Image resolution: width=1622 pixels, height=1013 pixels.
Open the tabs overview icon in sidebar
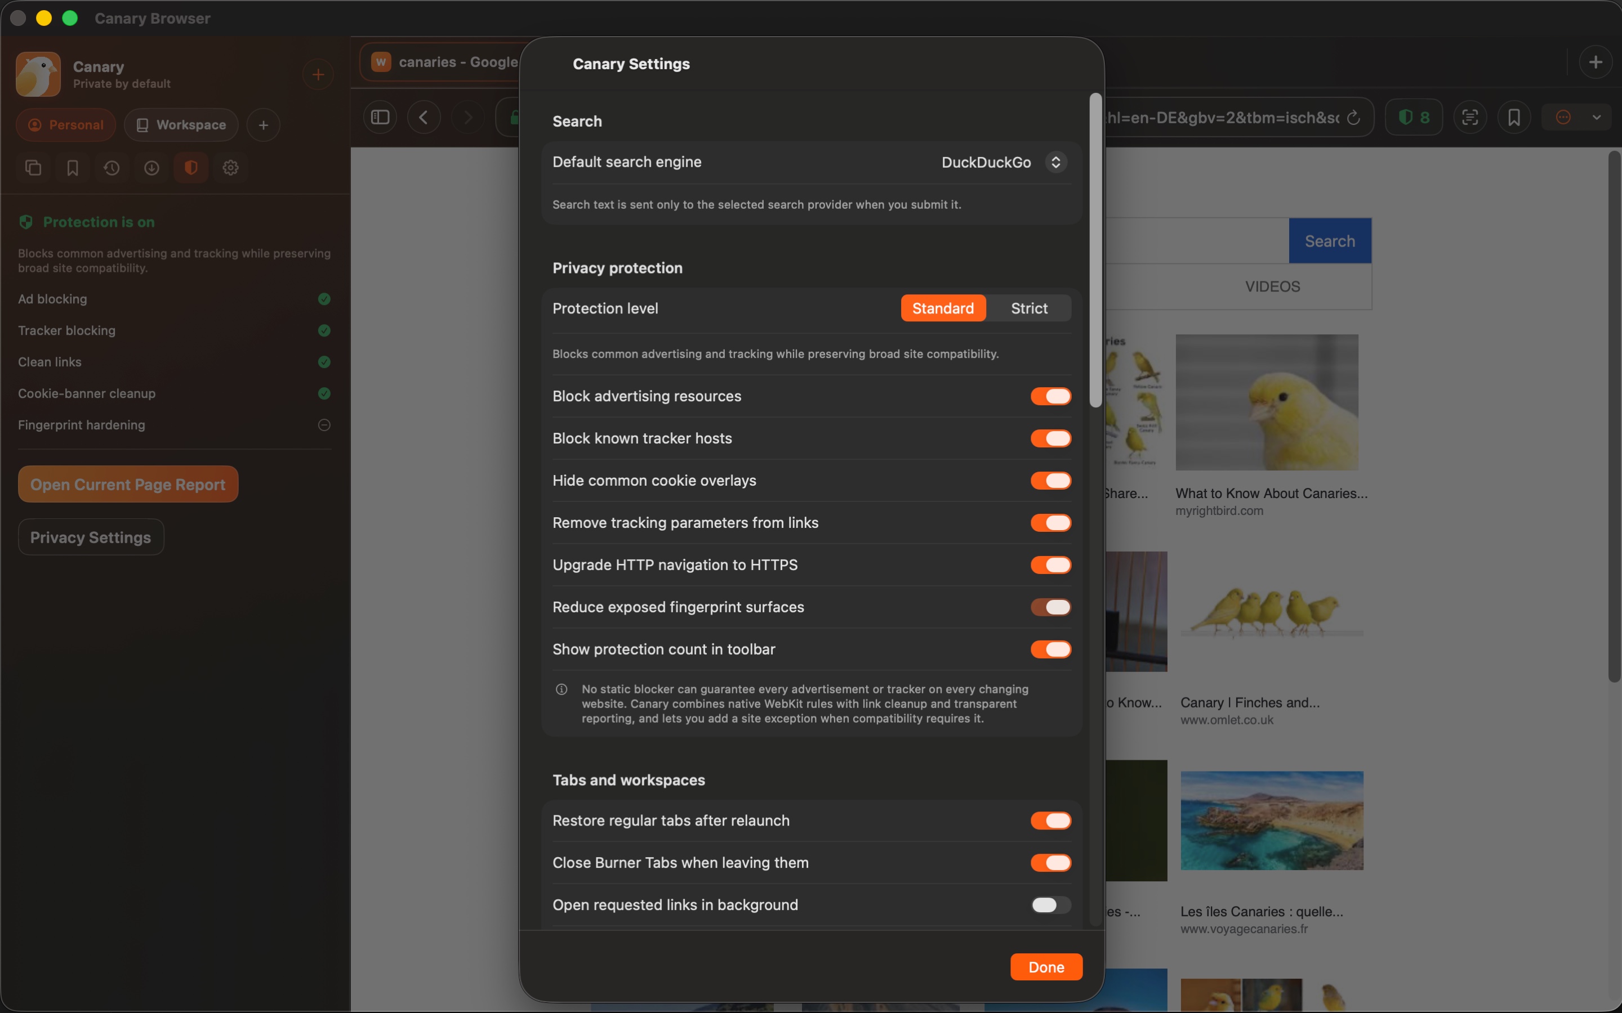pyautogui.click(x=33, y=168)
